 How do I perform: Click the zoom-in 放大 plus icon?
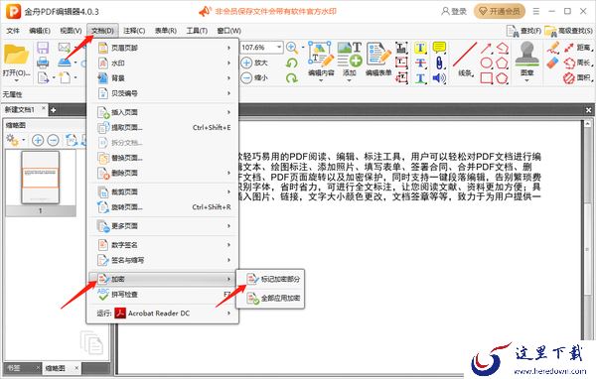tap(246, 63)
